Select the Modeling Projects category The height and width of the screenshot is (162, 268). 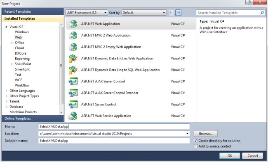[23, 112]
